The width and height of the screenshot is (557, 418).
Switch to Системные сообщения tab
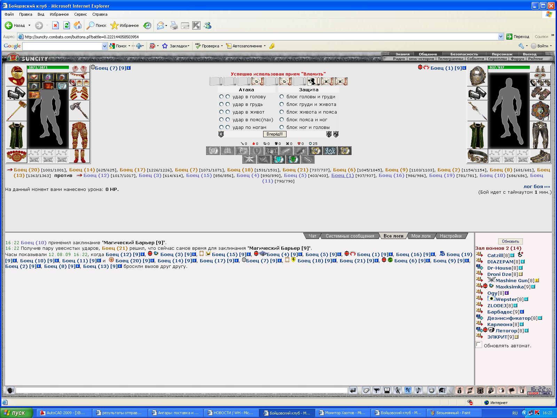[350, 236]
